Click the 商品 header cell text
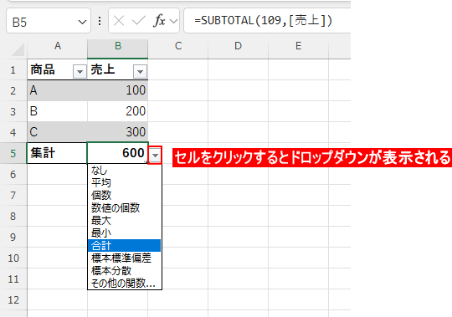 (43, 69)
